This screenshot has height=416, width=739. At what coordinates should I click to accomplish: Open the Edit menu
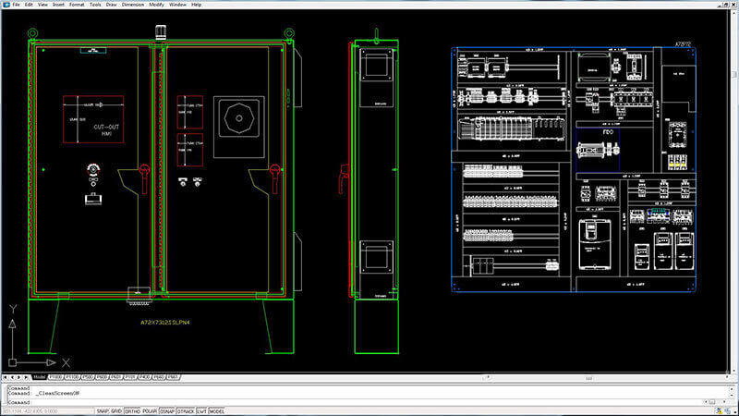pos(29,5)
